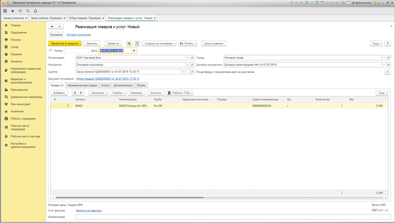Switch to Услуги tab
Viewport: 395px width, 223px height.
106,85
